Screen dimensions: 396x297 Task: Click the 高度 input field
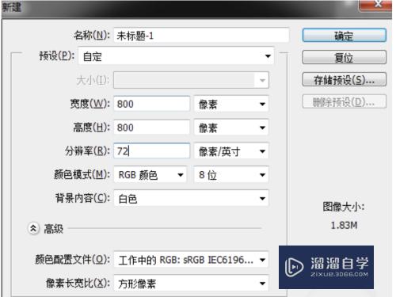152,128
